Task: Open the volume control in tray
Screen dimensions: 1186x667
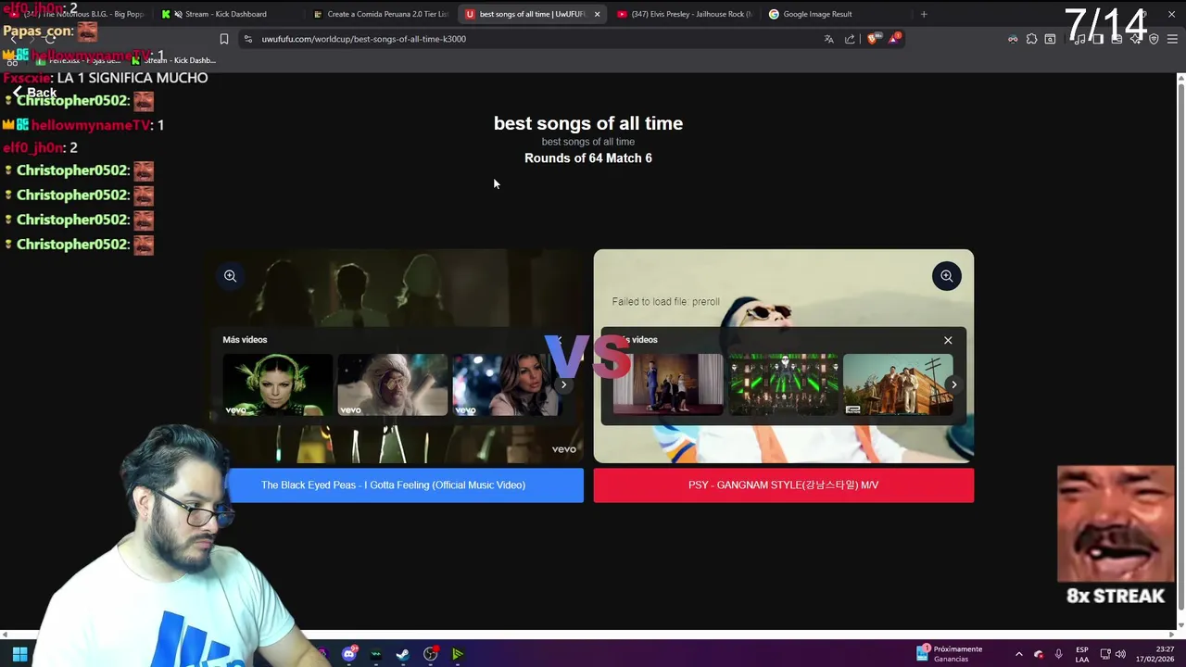Action: [1120, 654]
